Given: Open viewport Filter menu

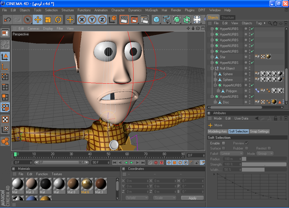Looking at the screenshot, I should (60, 29).
